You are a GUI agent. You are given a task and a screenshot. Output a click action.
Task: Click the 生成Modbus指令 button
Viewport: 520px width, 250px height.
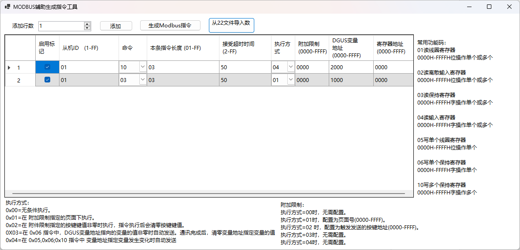click(x=170, y=26)
